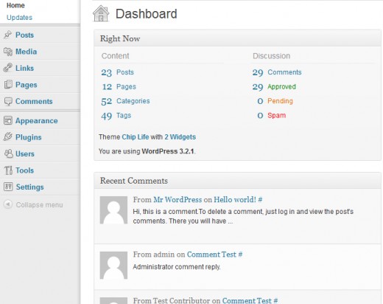Open the Plugins menu
This screenshot has width=383, height=304.
pos(29,137)
